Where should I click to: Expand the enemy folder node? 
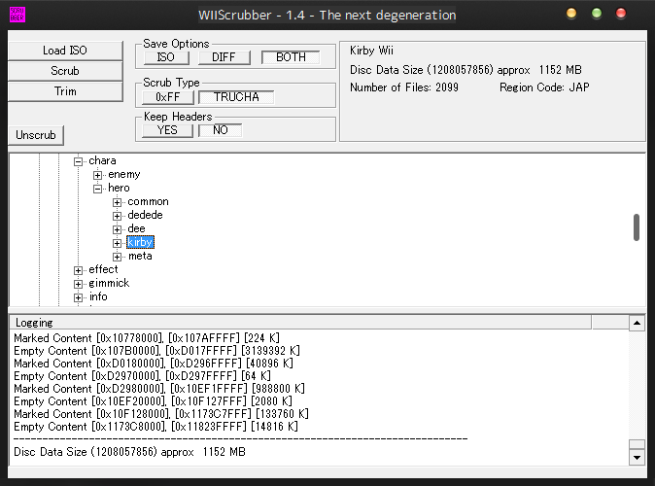click(98, 175)
